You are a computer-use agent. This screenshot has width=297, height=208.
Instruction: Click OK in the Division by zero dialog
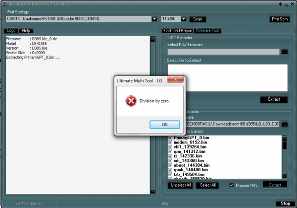pyautogui.click(x=165, y=125)
